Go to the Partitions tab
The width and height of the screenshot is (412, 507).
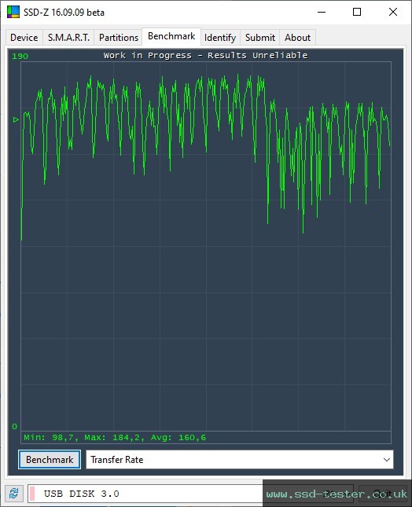tap(119, 38)
